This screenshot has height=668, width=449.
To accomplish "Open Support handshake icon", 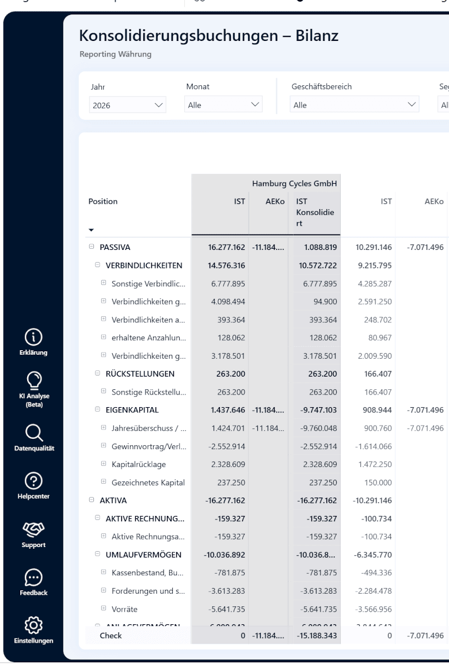I will pos(33,530).
